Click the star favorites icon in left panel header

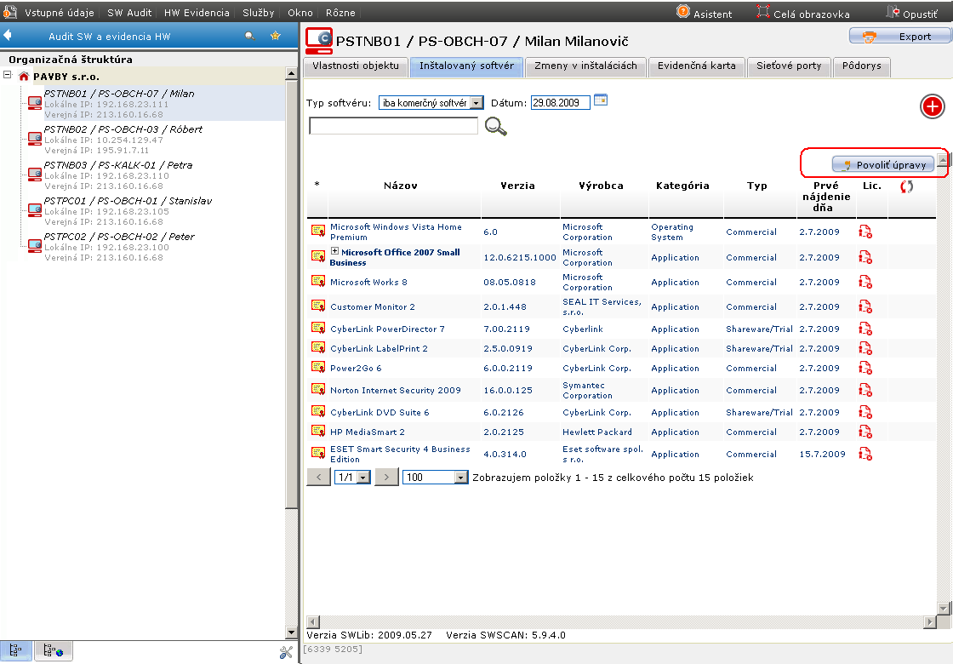276,36
